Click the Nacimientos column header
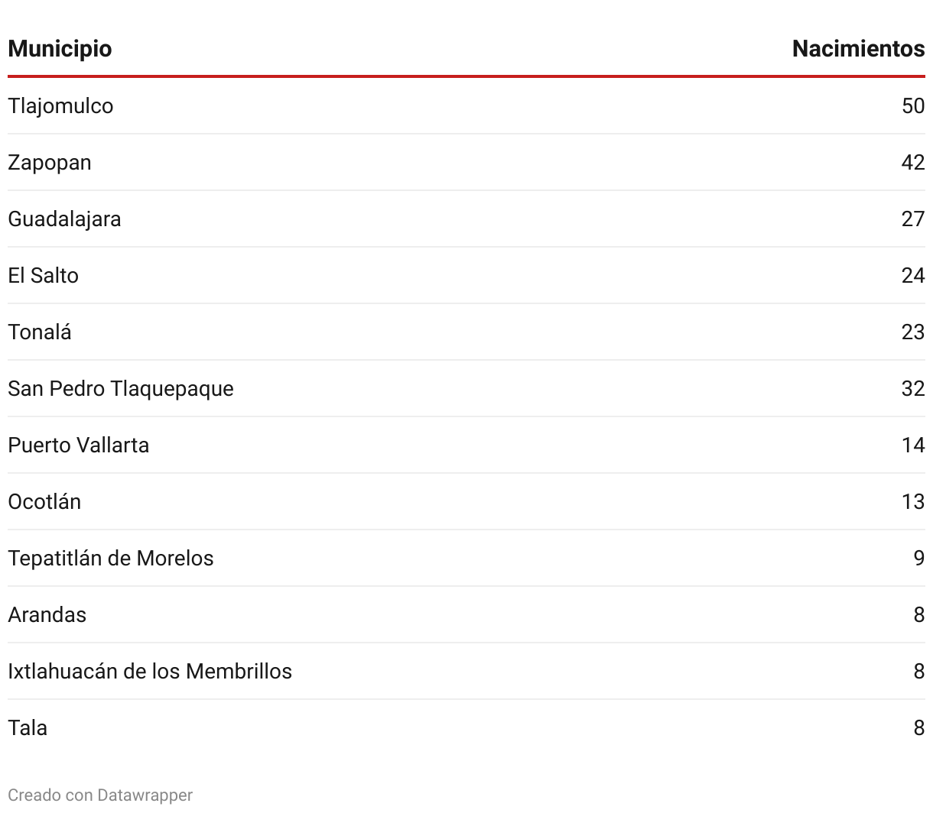Viewport: 933px width, 813px height. pos(858,49)
